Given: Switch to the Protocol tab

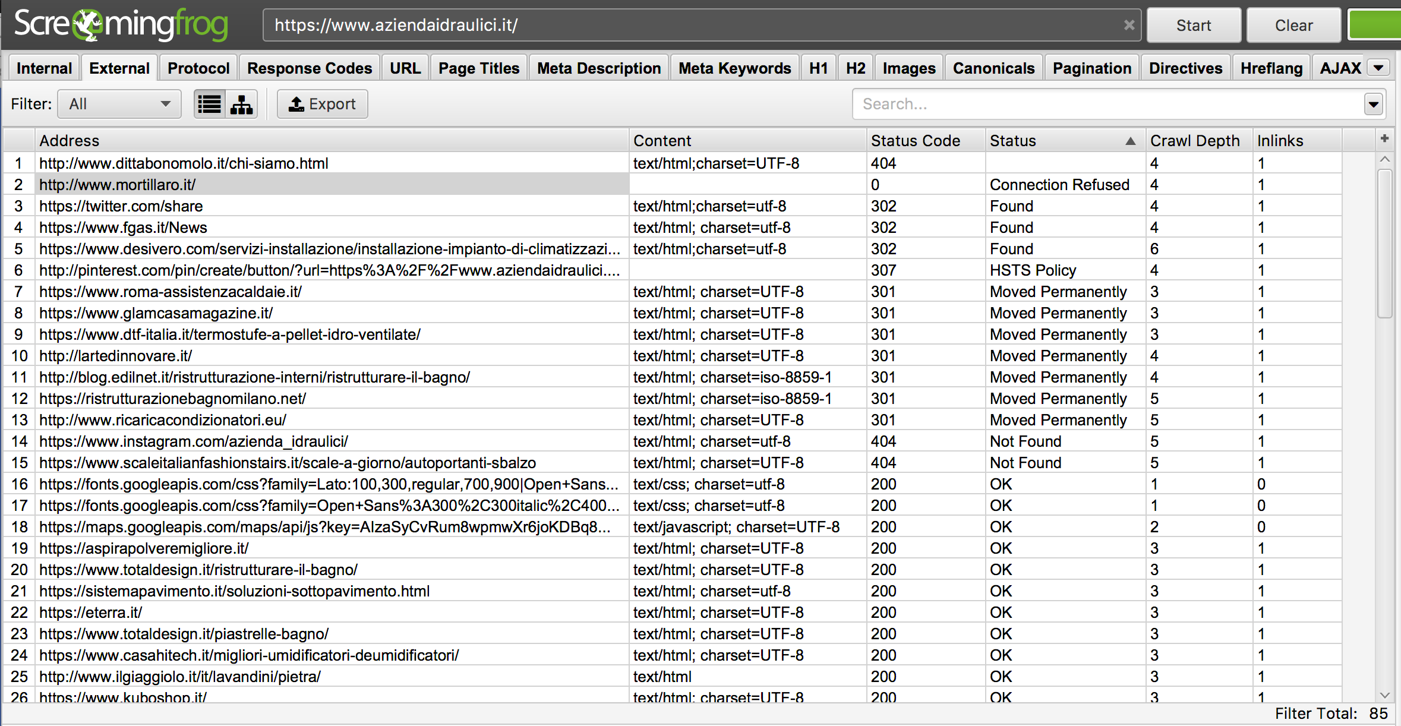Looking at the screenshot, I should point(198,68).
